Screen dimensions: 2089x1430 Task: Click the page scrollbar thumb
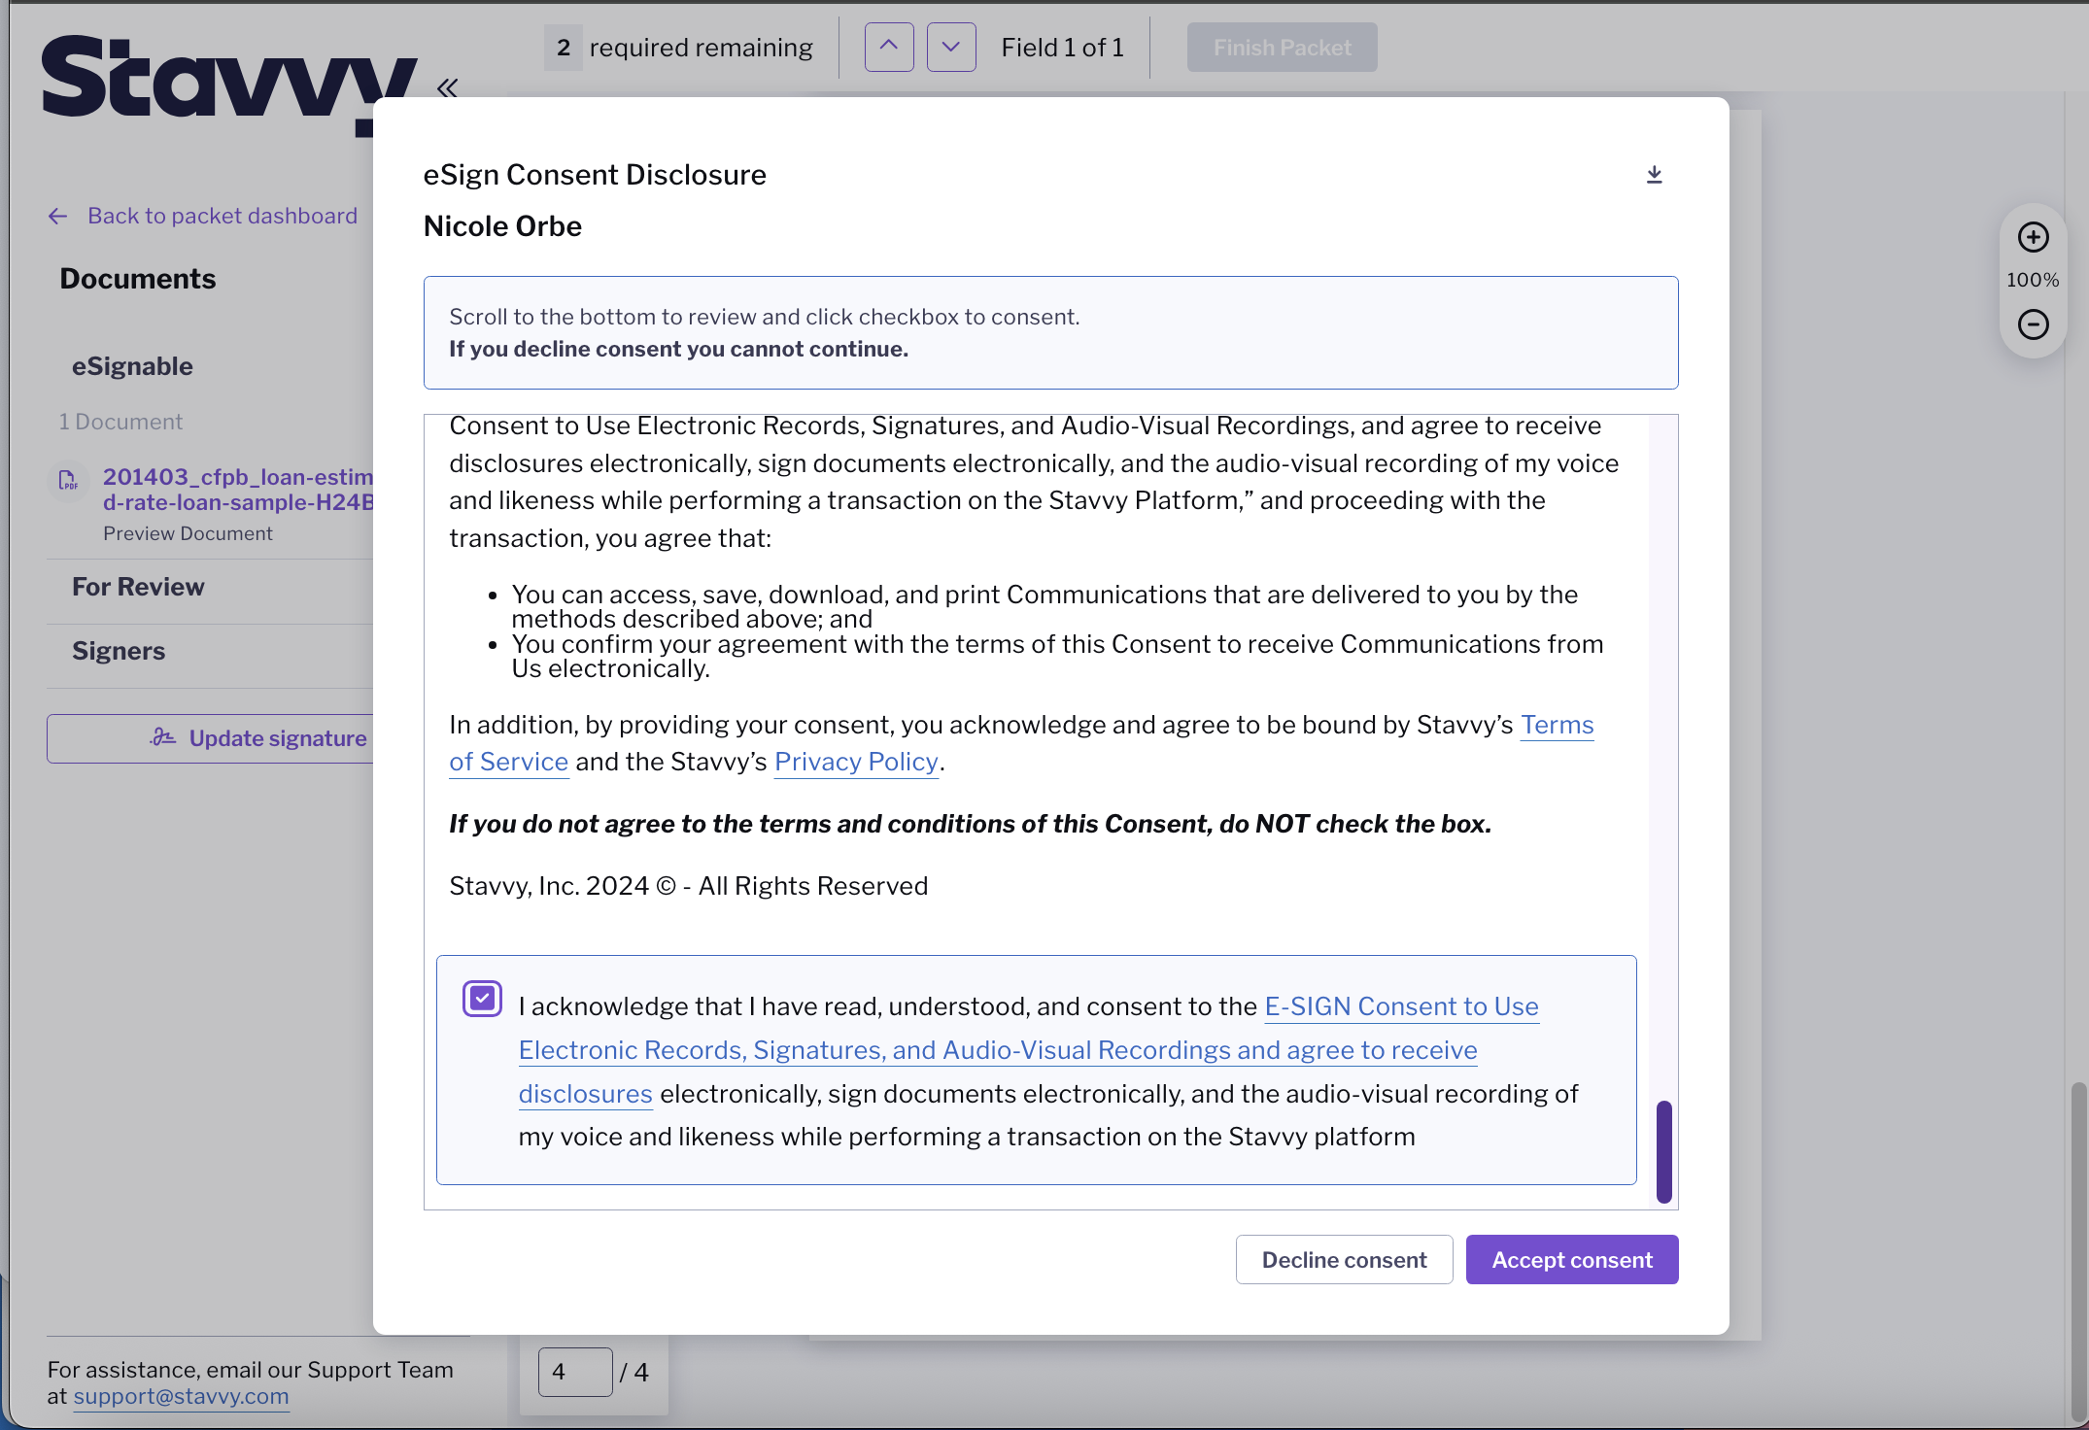pos(2078,1251)
